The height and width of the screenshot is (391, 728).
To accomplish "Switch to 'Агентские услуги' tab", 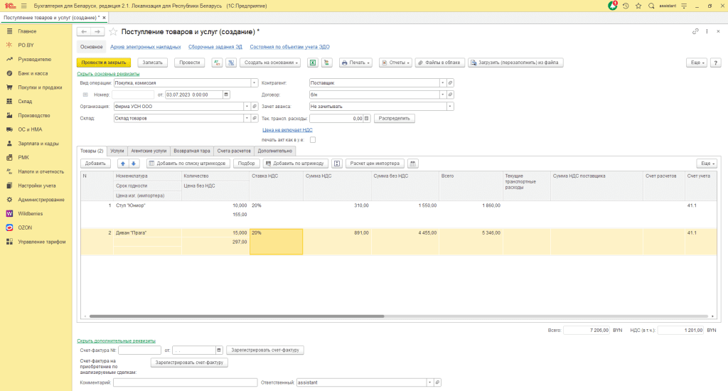I will pyautogui.click(x=149, y=151).
